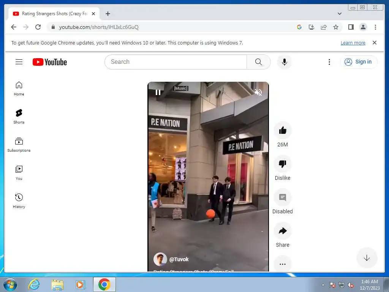Reload the page
The height and width of the screenshot is (292, 389).
click(38, 27)
